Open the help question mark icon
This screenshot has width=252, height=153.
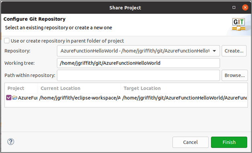click(10, 142)
